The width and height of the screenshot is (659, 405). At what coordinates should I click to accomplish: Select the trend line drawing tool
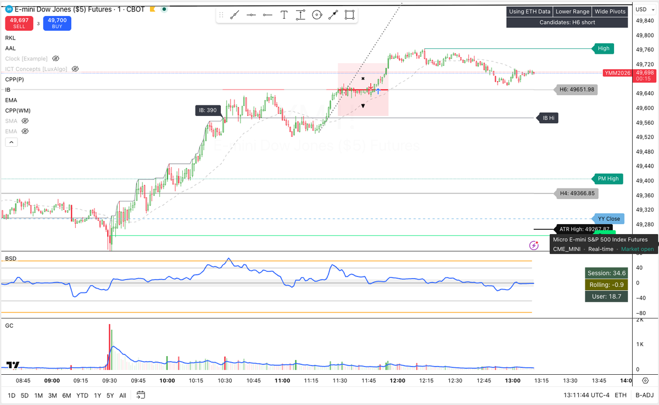[234, 15]
